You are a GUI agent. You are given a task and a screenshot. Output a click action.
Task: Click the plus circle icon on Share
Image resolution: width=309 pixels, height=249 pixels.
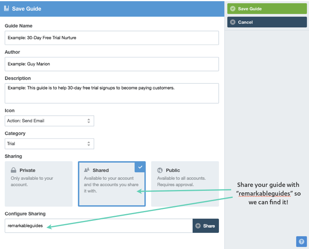198,226
